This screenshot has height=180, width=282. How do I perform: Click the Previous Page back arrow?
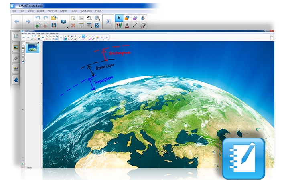click(x=17, y=22)
